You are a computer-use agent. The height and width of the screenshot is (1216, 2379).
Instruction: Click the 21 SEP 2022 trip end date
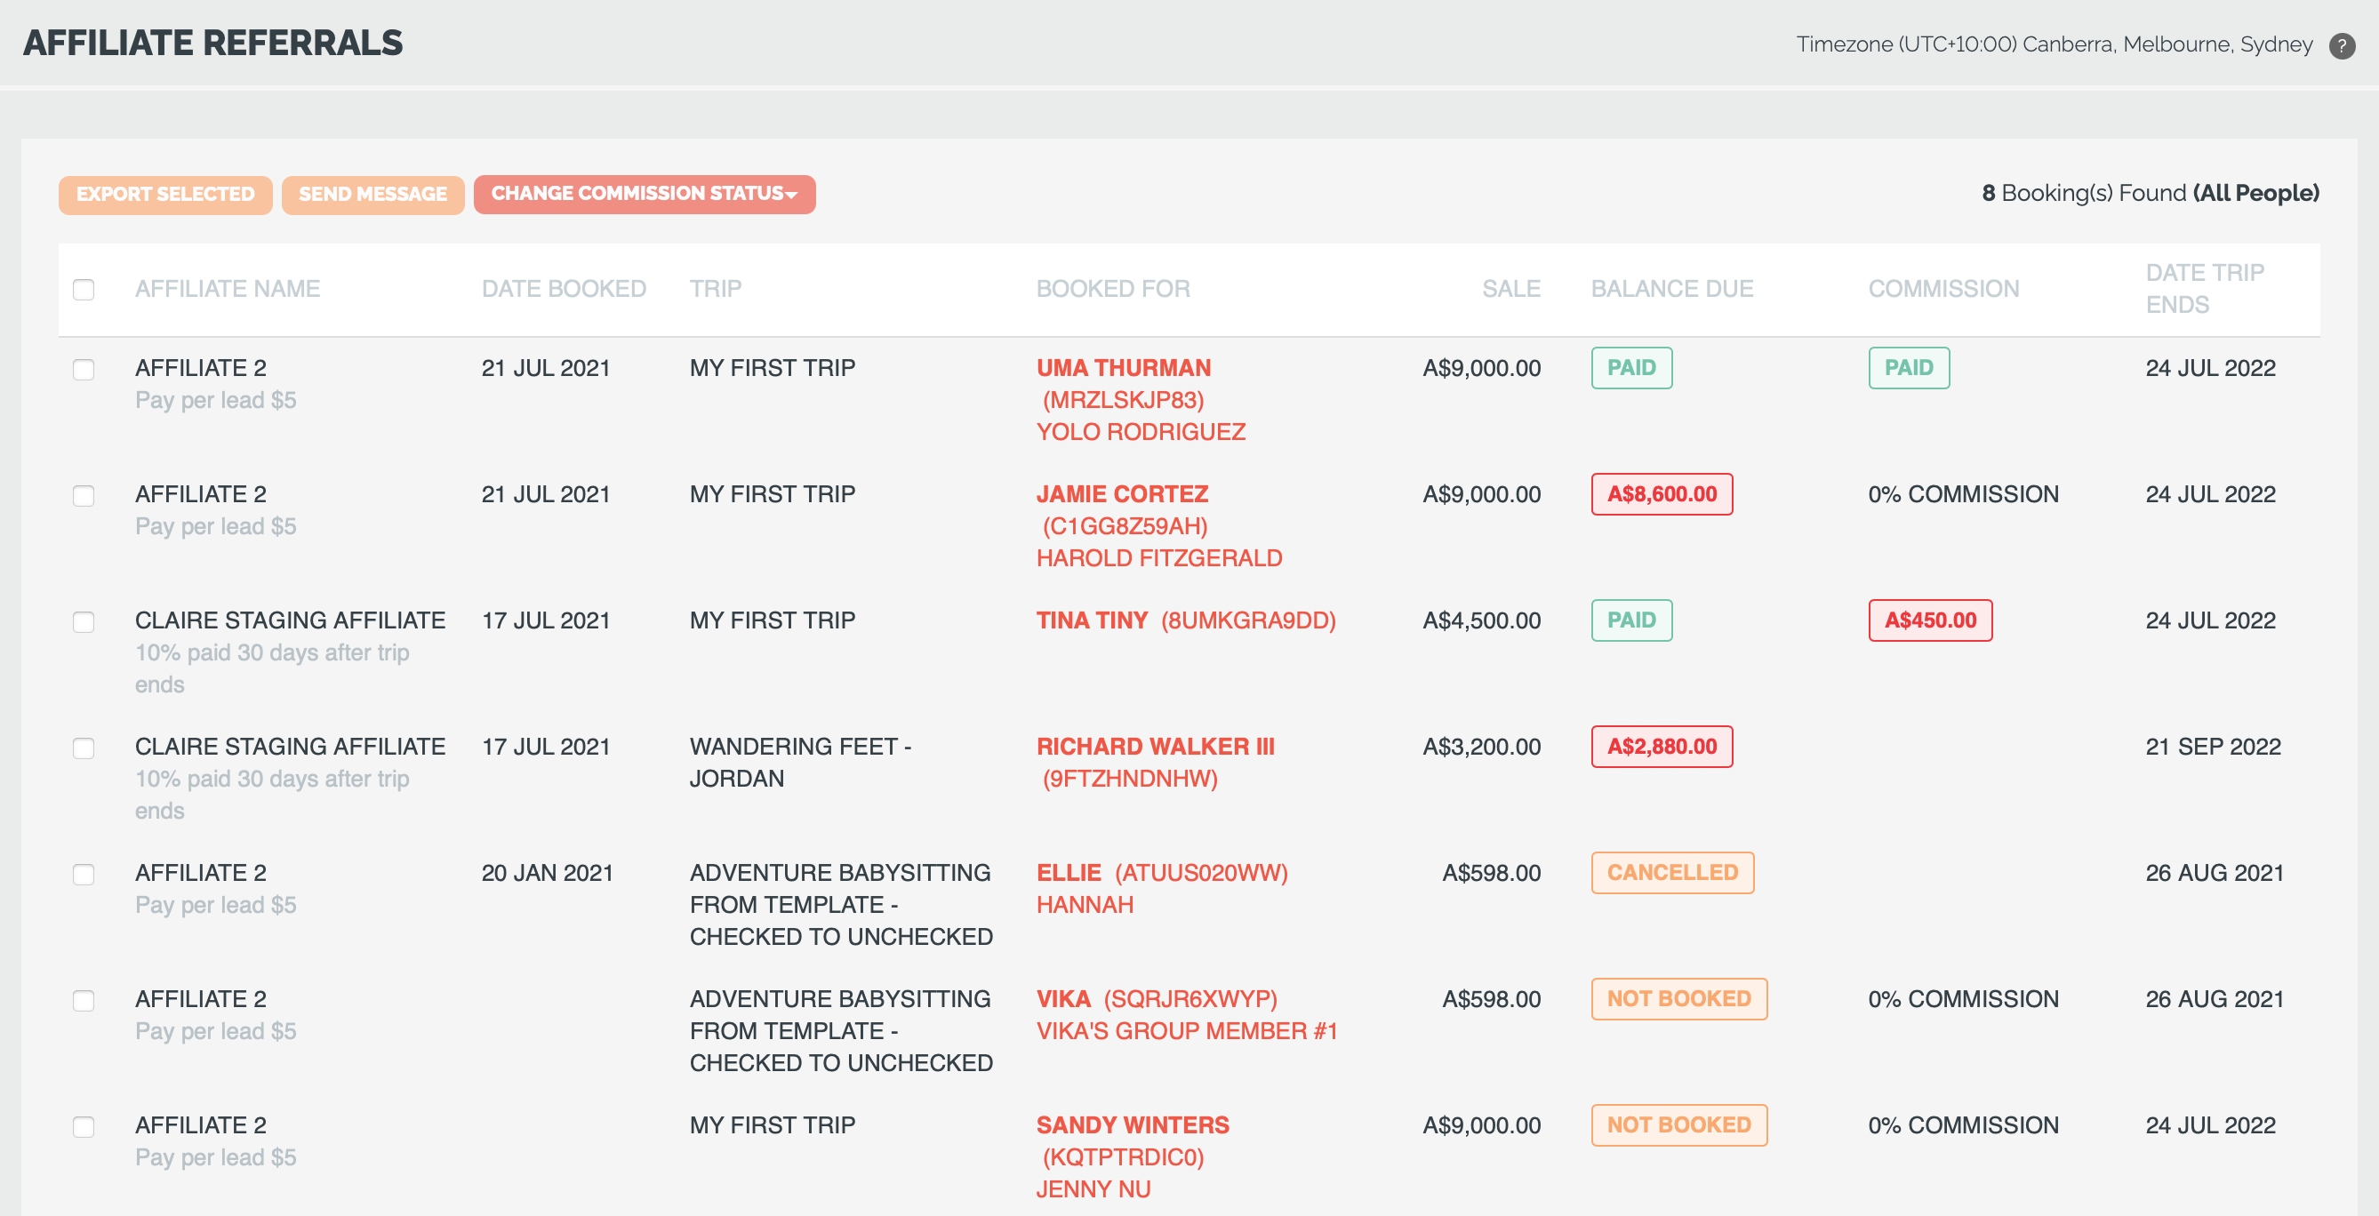point(2213,747)
